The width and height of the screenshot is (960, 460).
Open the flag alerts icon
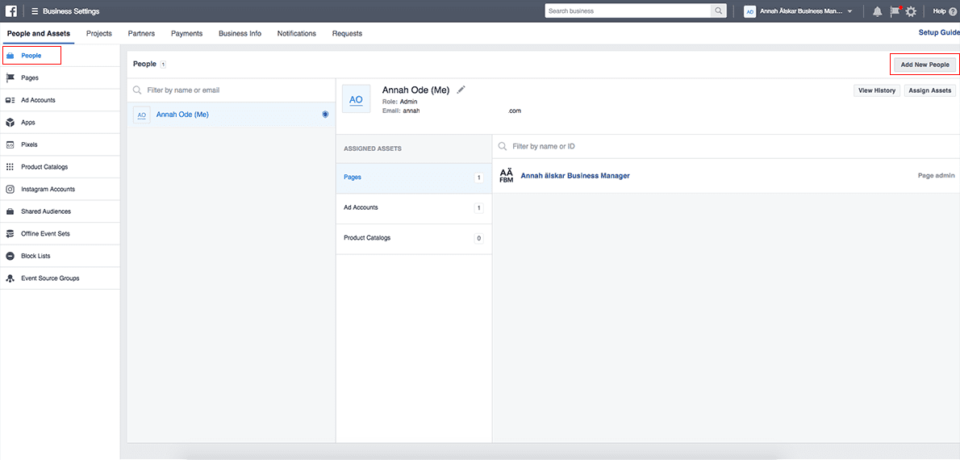pyautogui.click(x=894, y=11)
